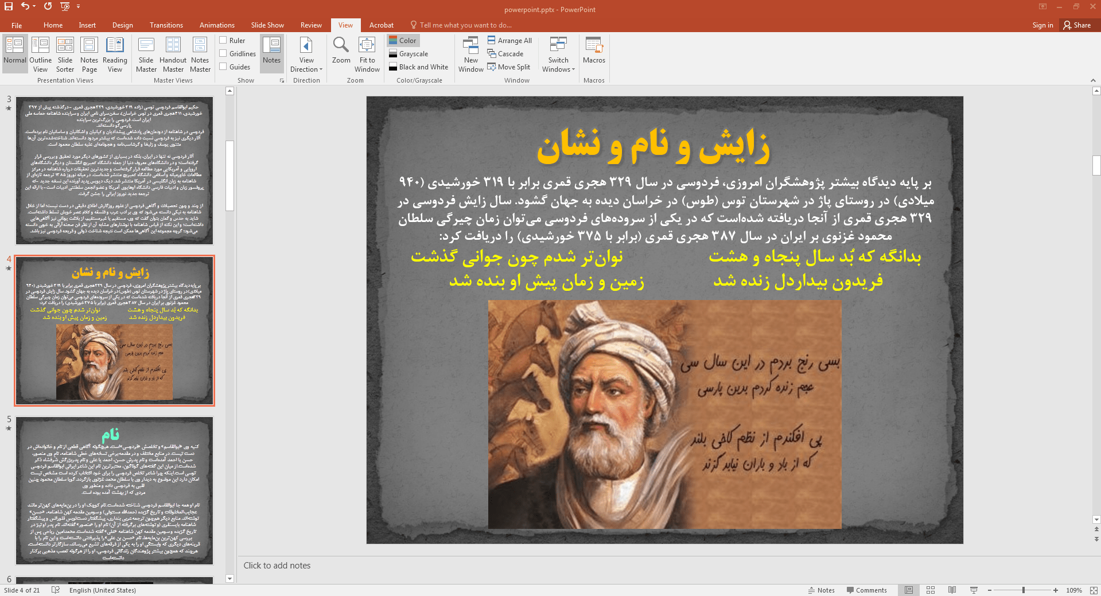The image size is (1101, 596).
Task: Fit slide to window
Action: (367, 53)
